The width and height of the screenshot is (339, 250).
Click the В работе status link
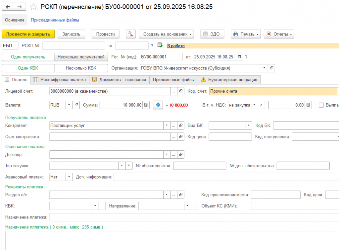click(176, 46)
